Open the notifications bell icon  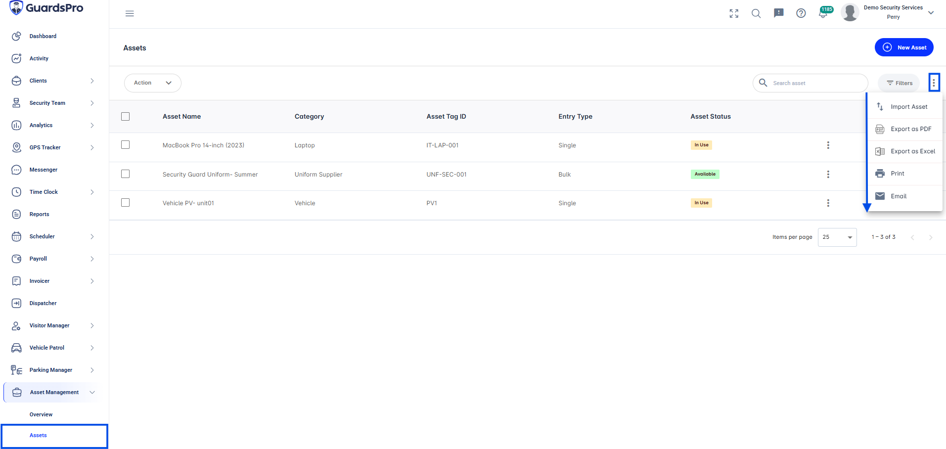823,13
